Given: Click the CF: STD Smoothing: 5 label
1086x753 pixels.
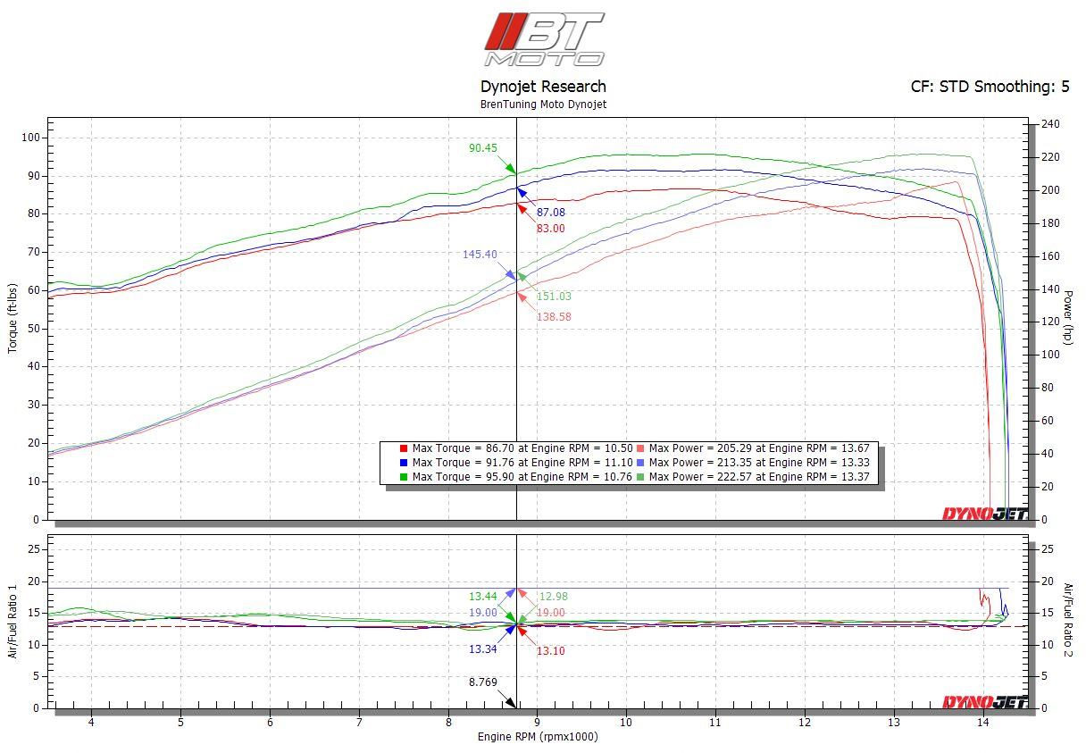Looking at the screenshot, I should coord(990,87).
